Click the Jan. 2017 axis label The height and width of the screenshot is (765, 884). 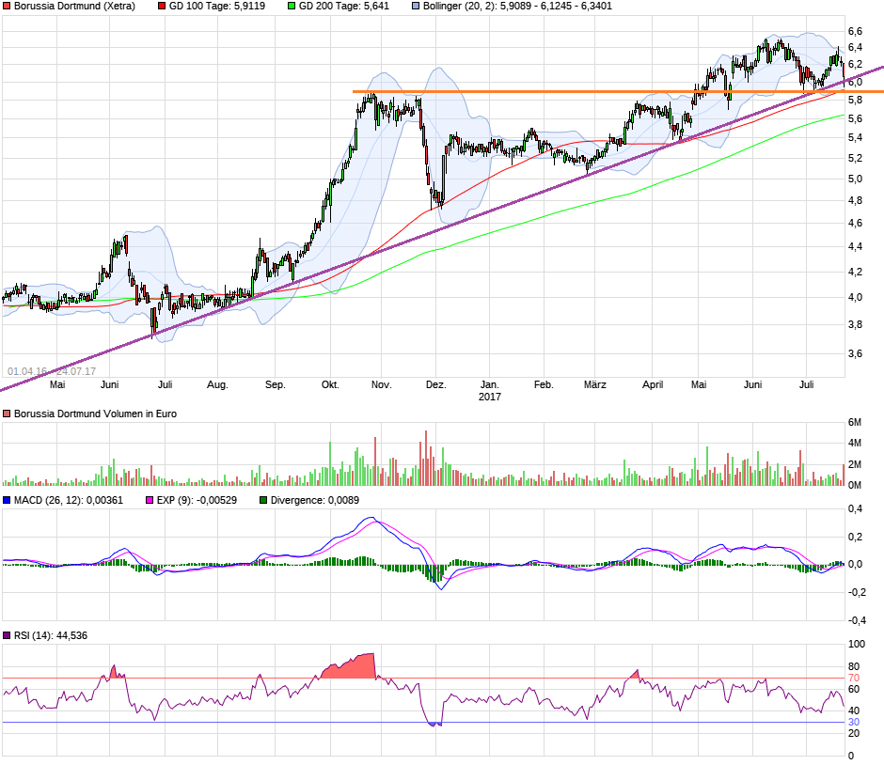[x=489, y=390]
